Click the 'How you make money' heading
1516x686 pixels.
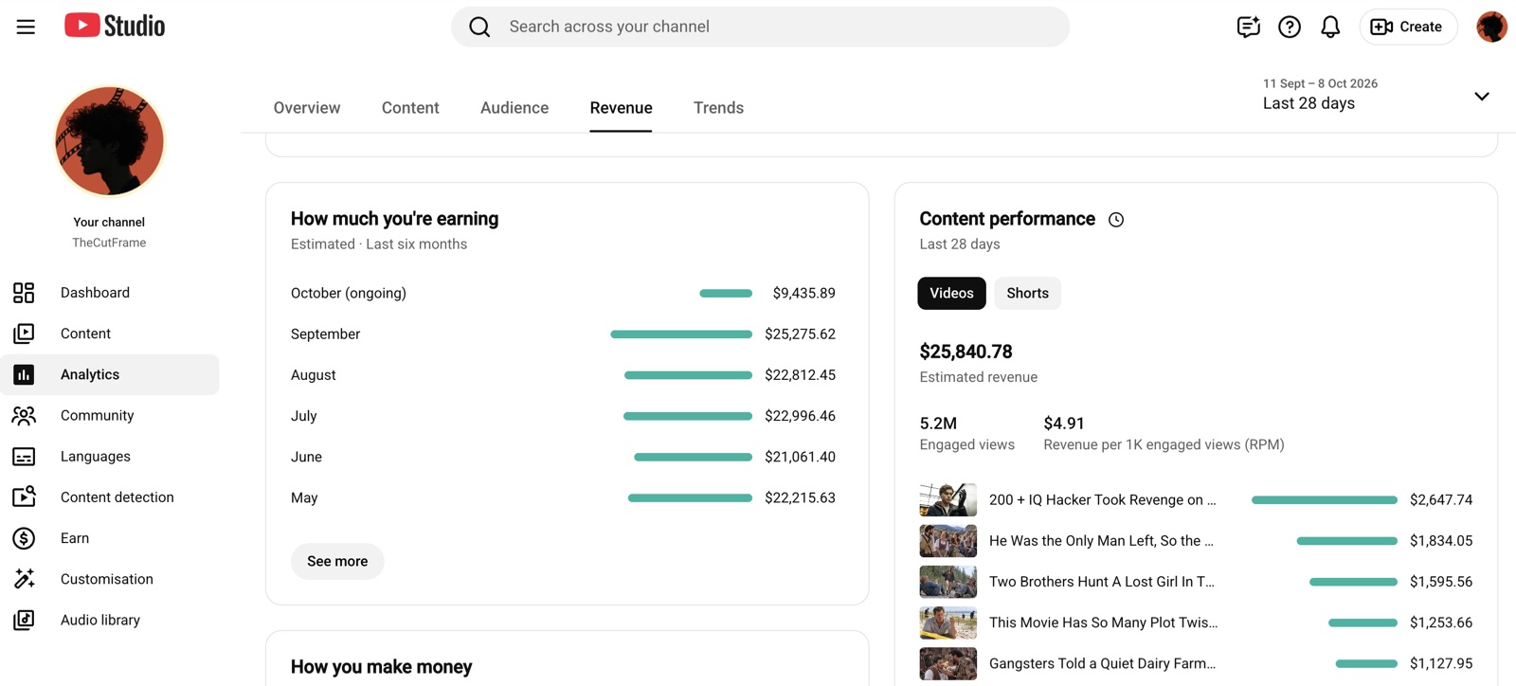coord(381,667)
